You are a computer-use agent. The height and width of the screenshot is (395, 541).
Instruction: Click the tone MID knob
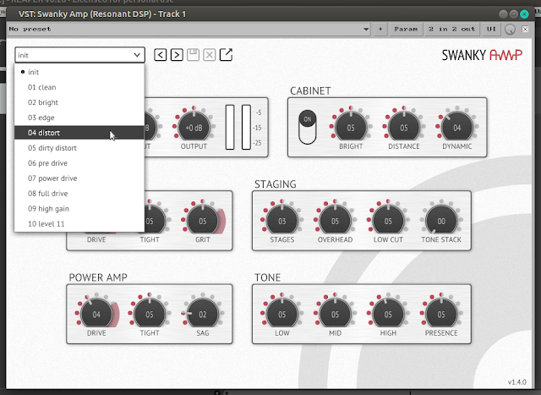(x=335, y=314)
